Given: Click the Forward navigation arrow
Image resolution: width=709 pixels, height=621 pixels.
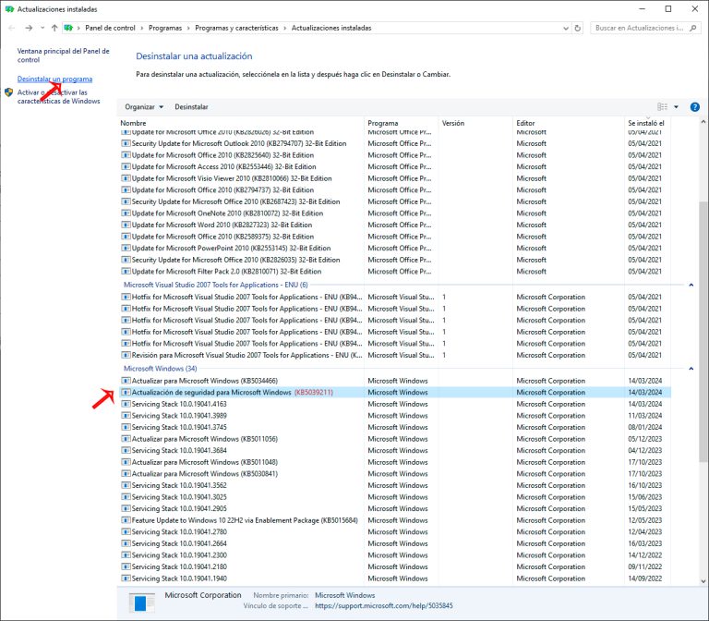Looking at the screenshot, I should pyautogui.click(x=29, y=28).
